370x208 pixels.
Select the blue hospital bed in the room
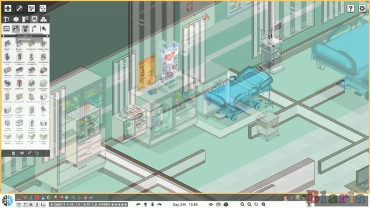click(238, 93)
